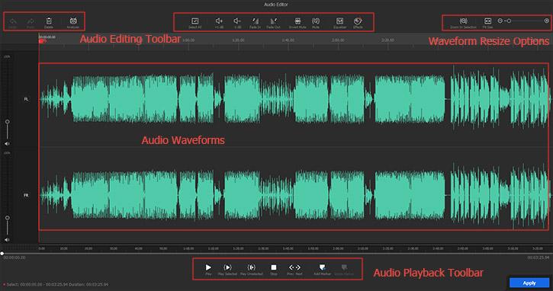Adjust the waveform zoom slider handle
The width and height of the screenshot is (553, 291).
(509, 21)
